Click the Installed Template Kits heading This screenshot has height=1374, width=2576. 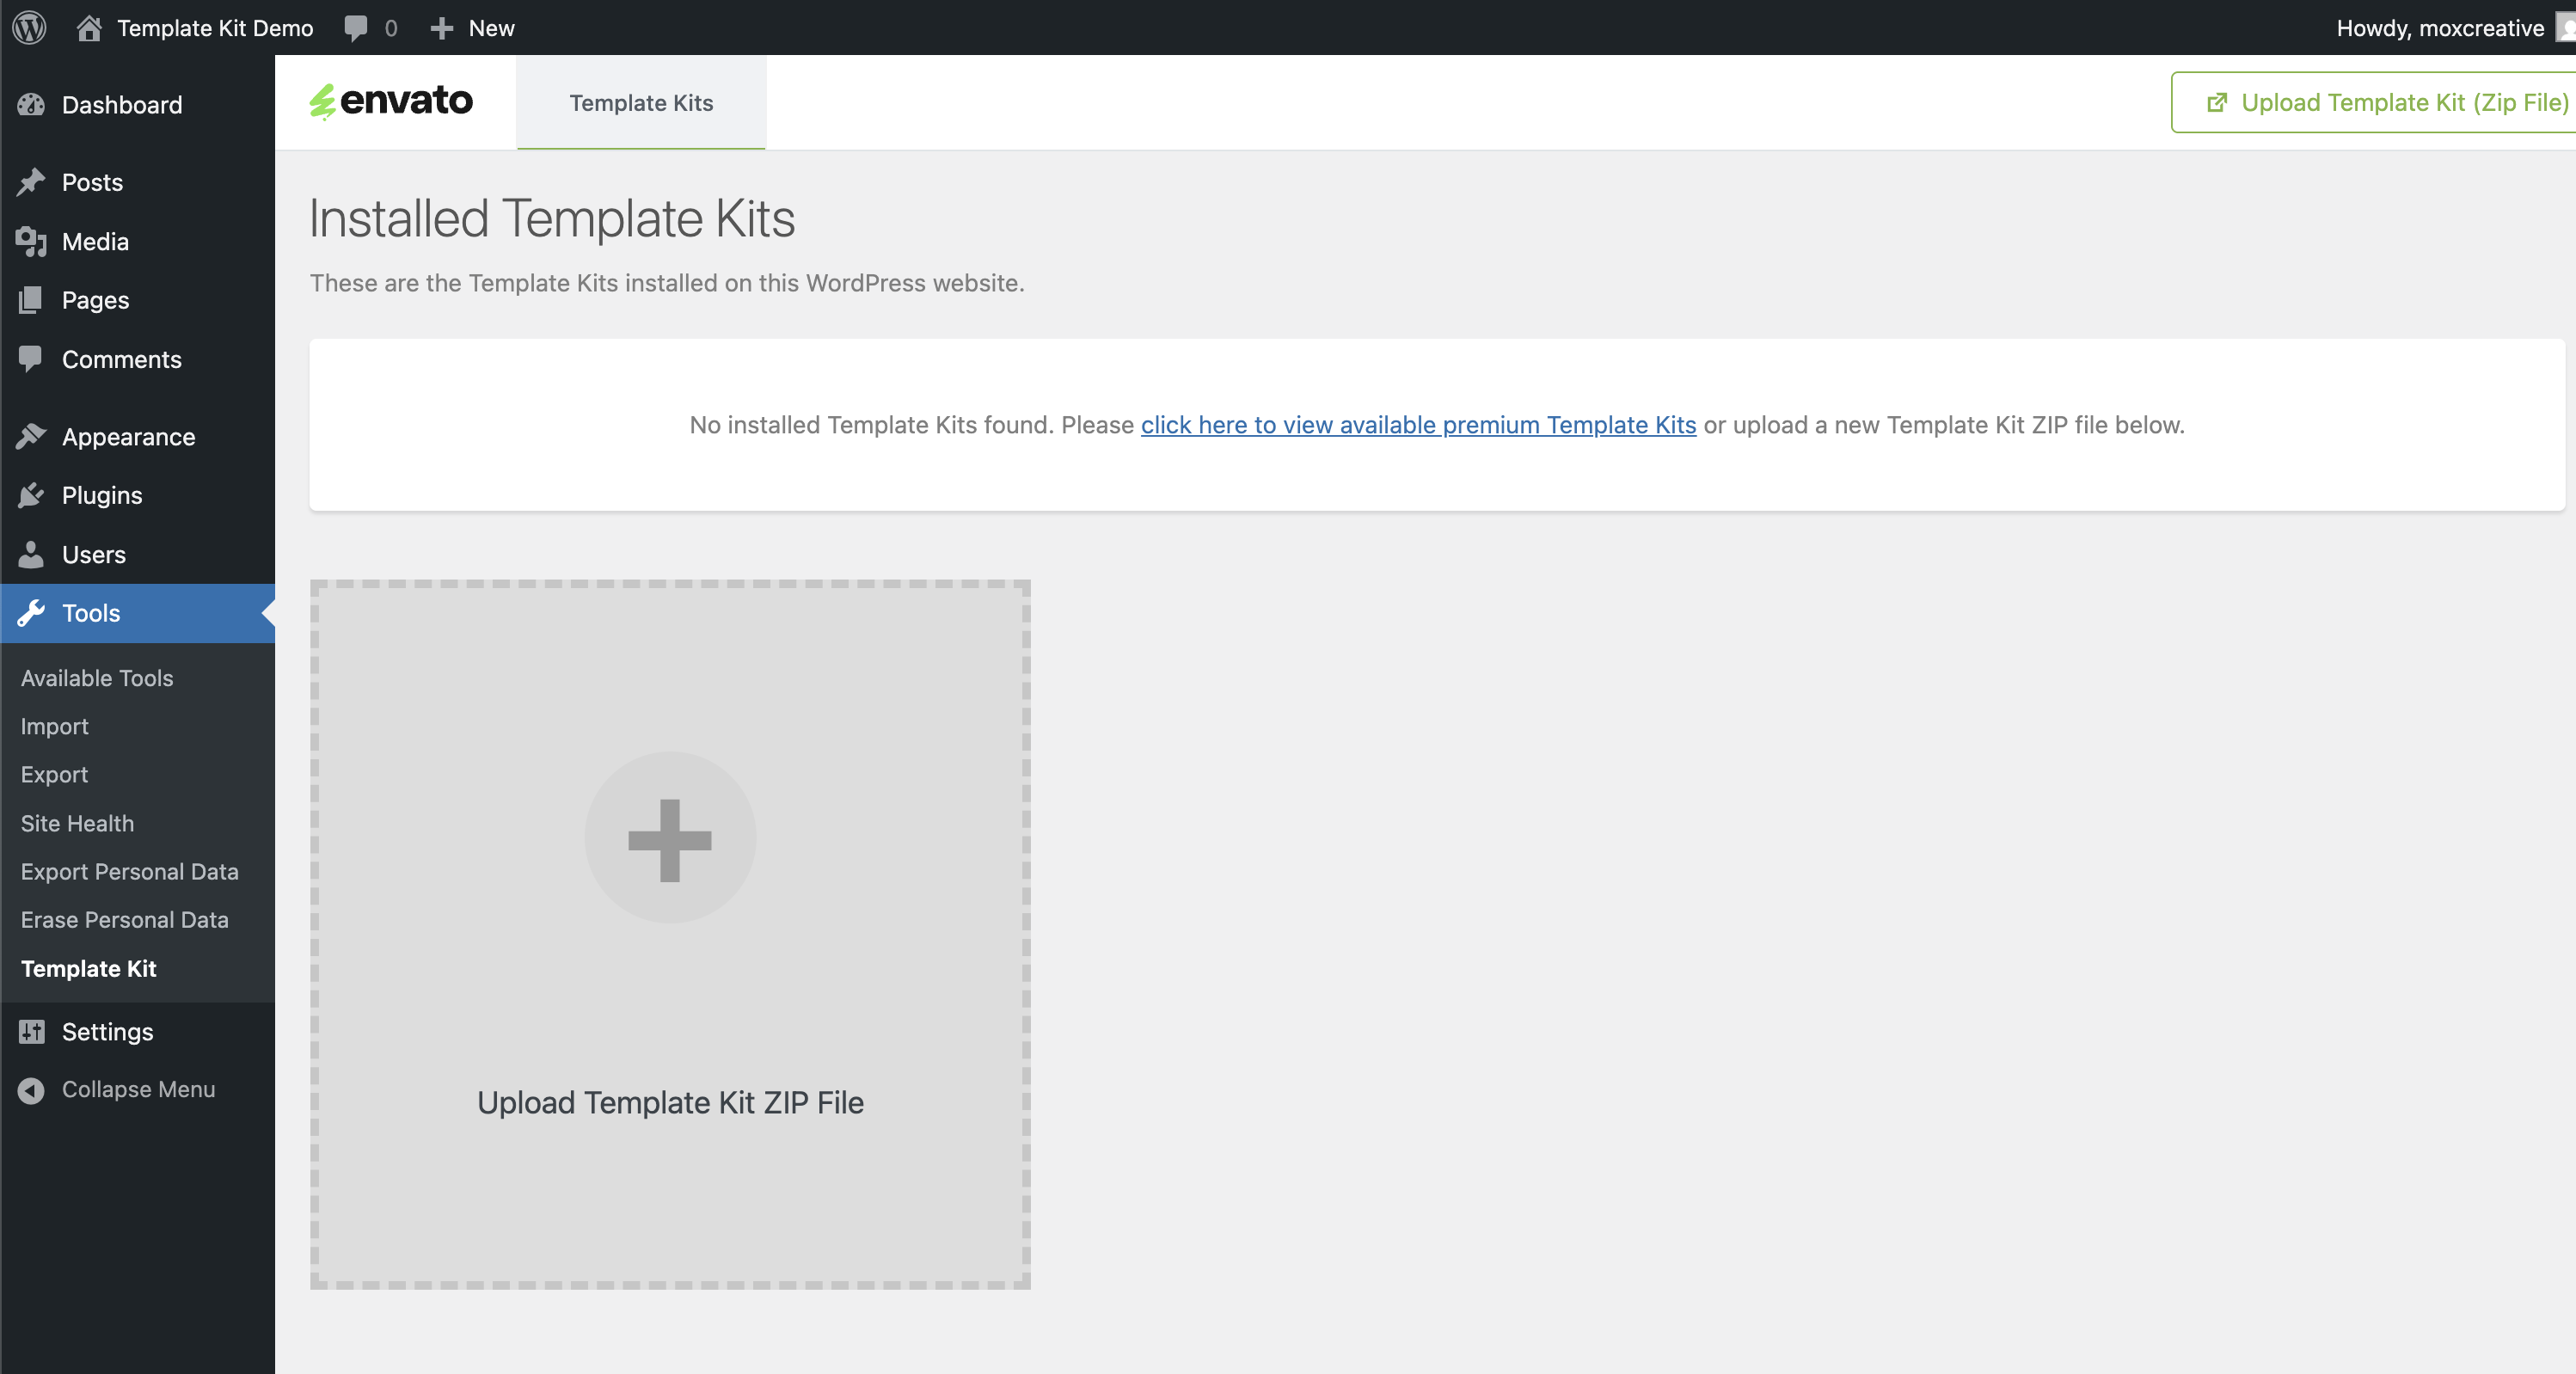click(552, 219)
